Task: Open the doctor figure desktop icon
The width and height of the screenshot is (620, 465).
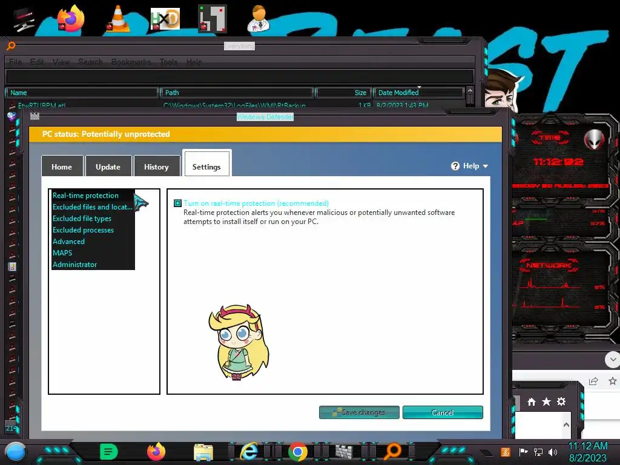Action: (259, 19)
